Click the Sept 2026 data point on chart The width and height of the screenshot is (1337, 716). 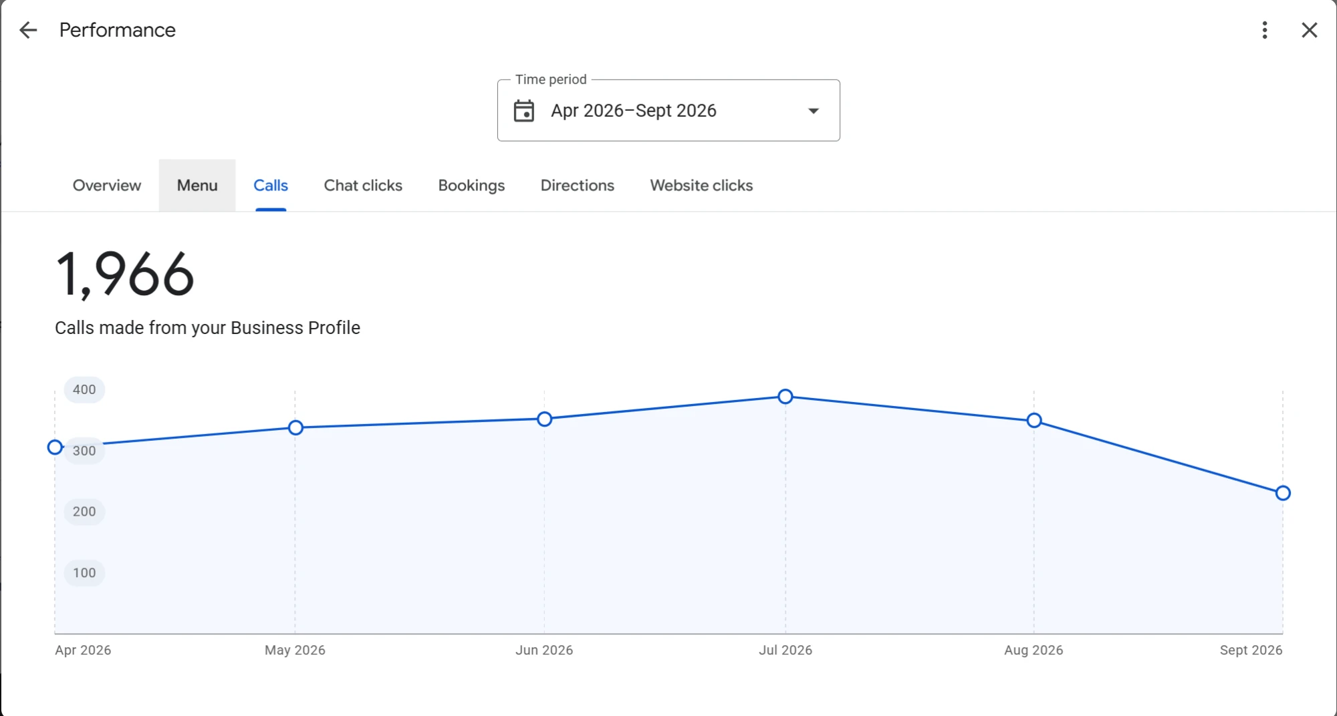pos(1283,493)
